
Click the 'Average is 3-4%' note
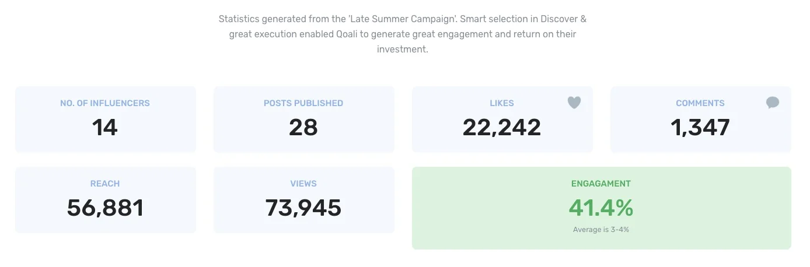[x=601, y=230]
